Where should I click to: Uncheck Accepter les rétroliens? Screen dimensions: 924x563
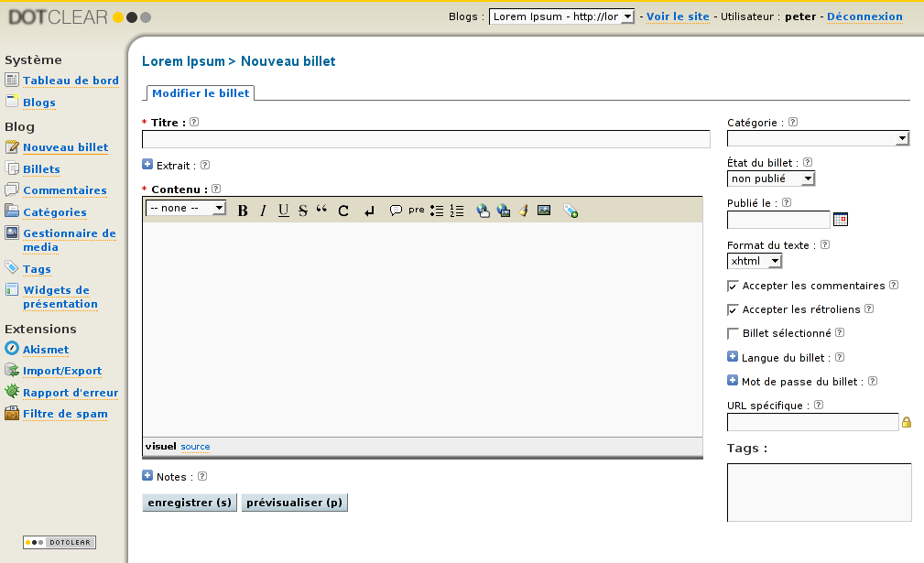tap(733, 310)
